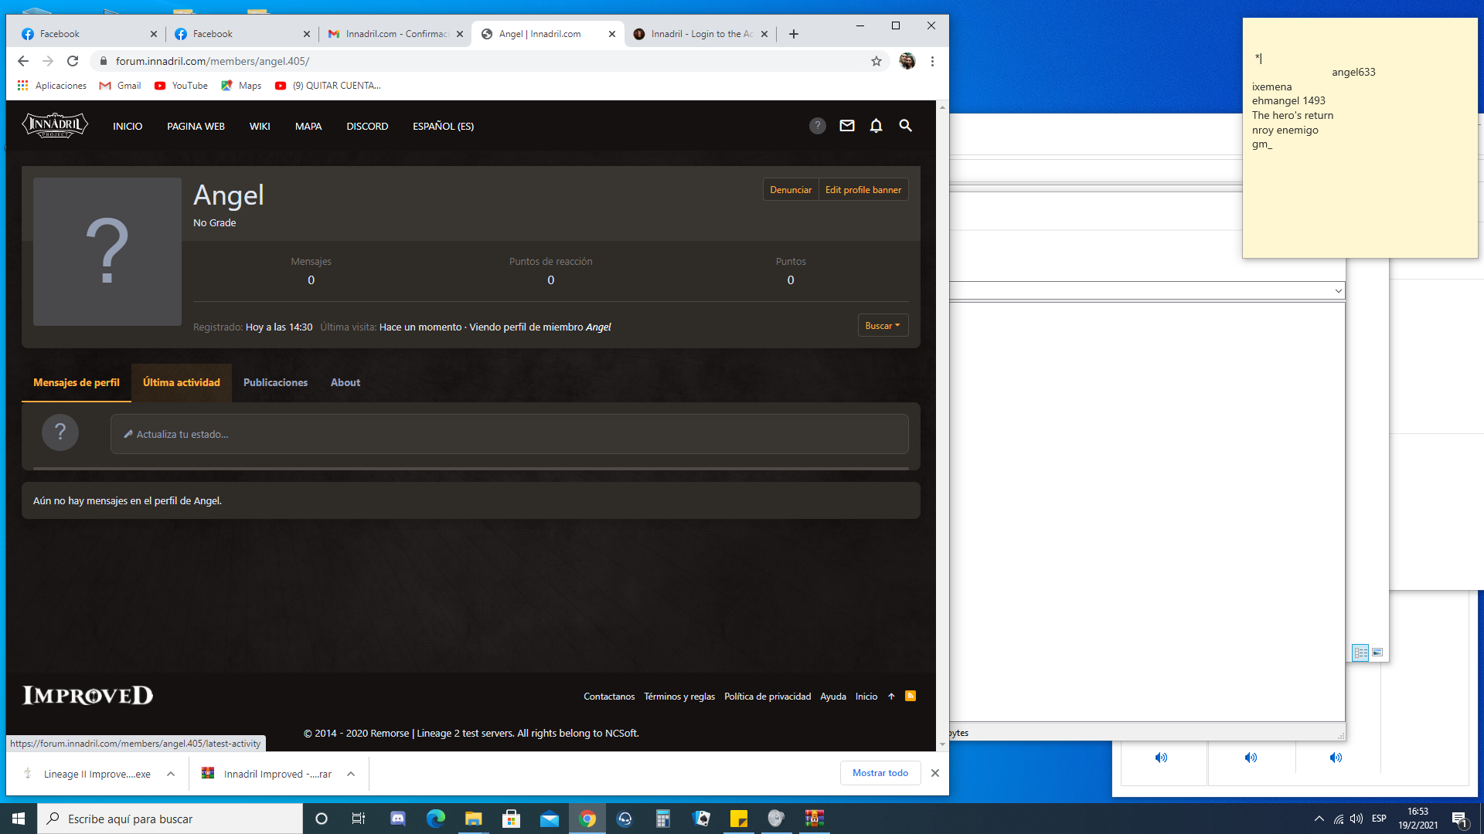Click the Actualiza tu estado input field
The image size is (1484, 834).
[x=509, y=434]
